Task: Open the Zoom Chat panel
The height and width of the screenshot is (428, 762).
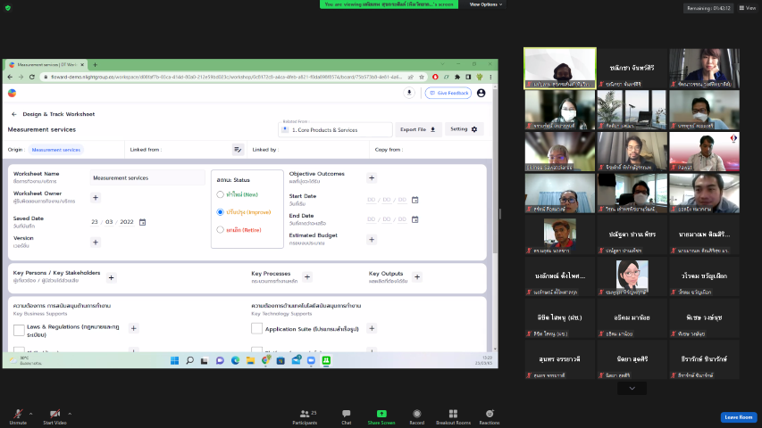Action: (346, 415)
